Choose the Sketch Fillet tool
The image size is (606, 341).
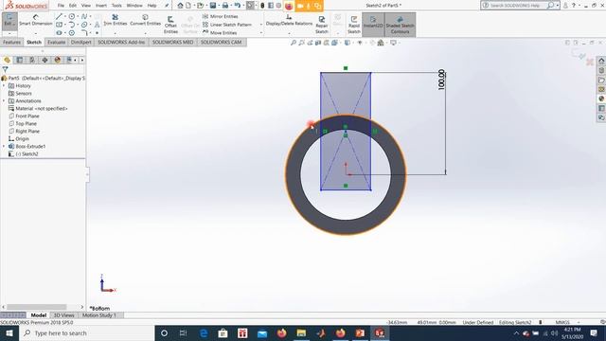84,33
